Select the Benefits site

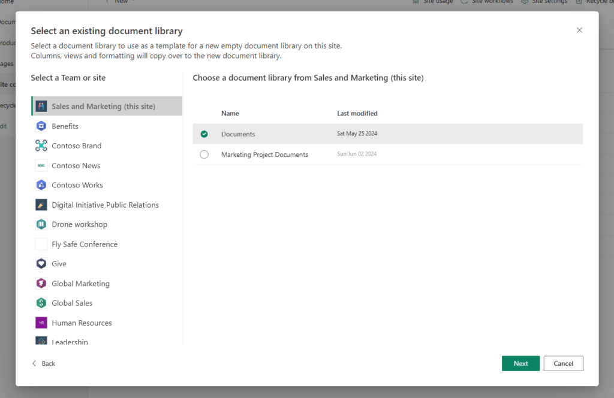107,126
